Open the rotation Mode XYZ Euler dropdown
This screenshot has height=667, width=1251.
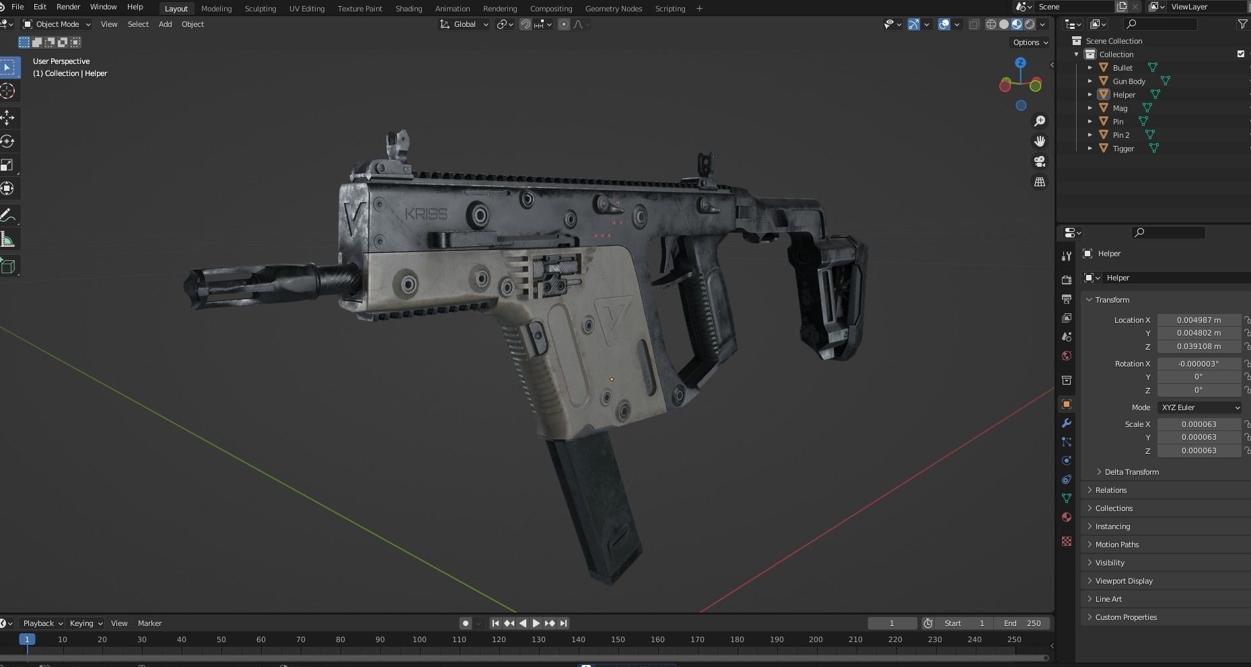1200,407
